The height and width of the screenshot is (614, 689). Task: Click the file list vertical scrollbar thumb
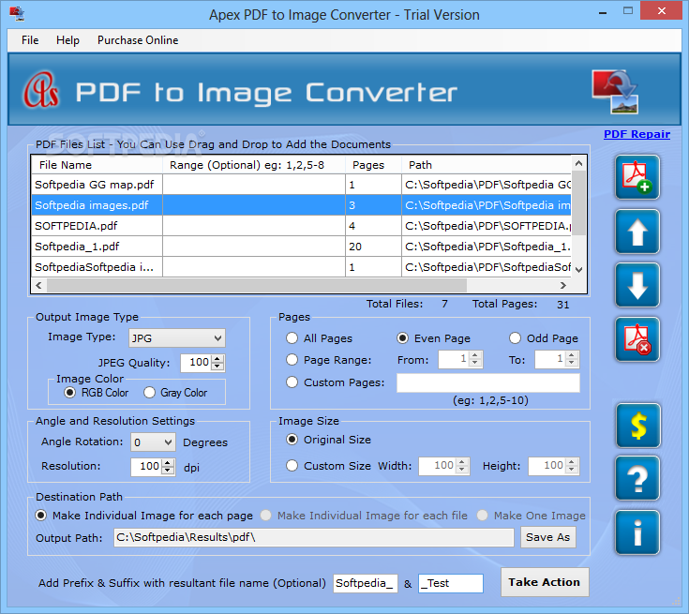578,203
